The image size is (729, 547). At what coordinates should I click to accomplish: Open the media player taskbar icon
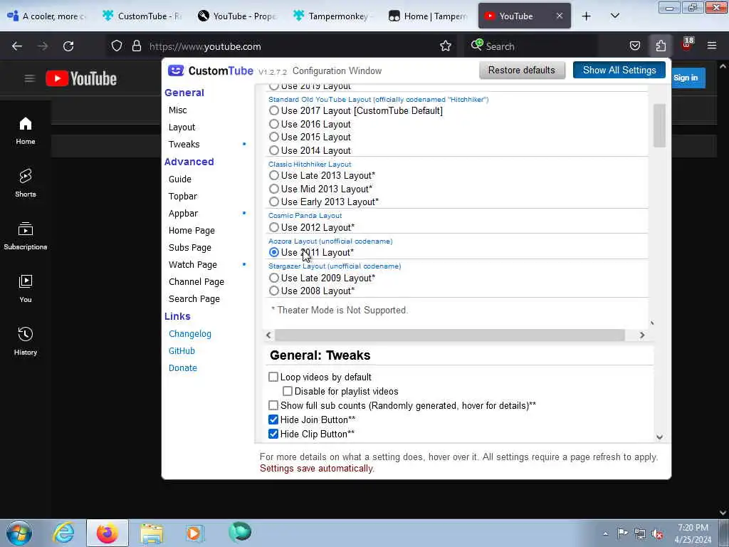195,533
